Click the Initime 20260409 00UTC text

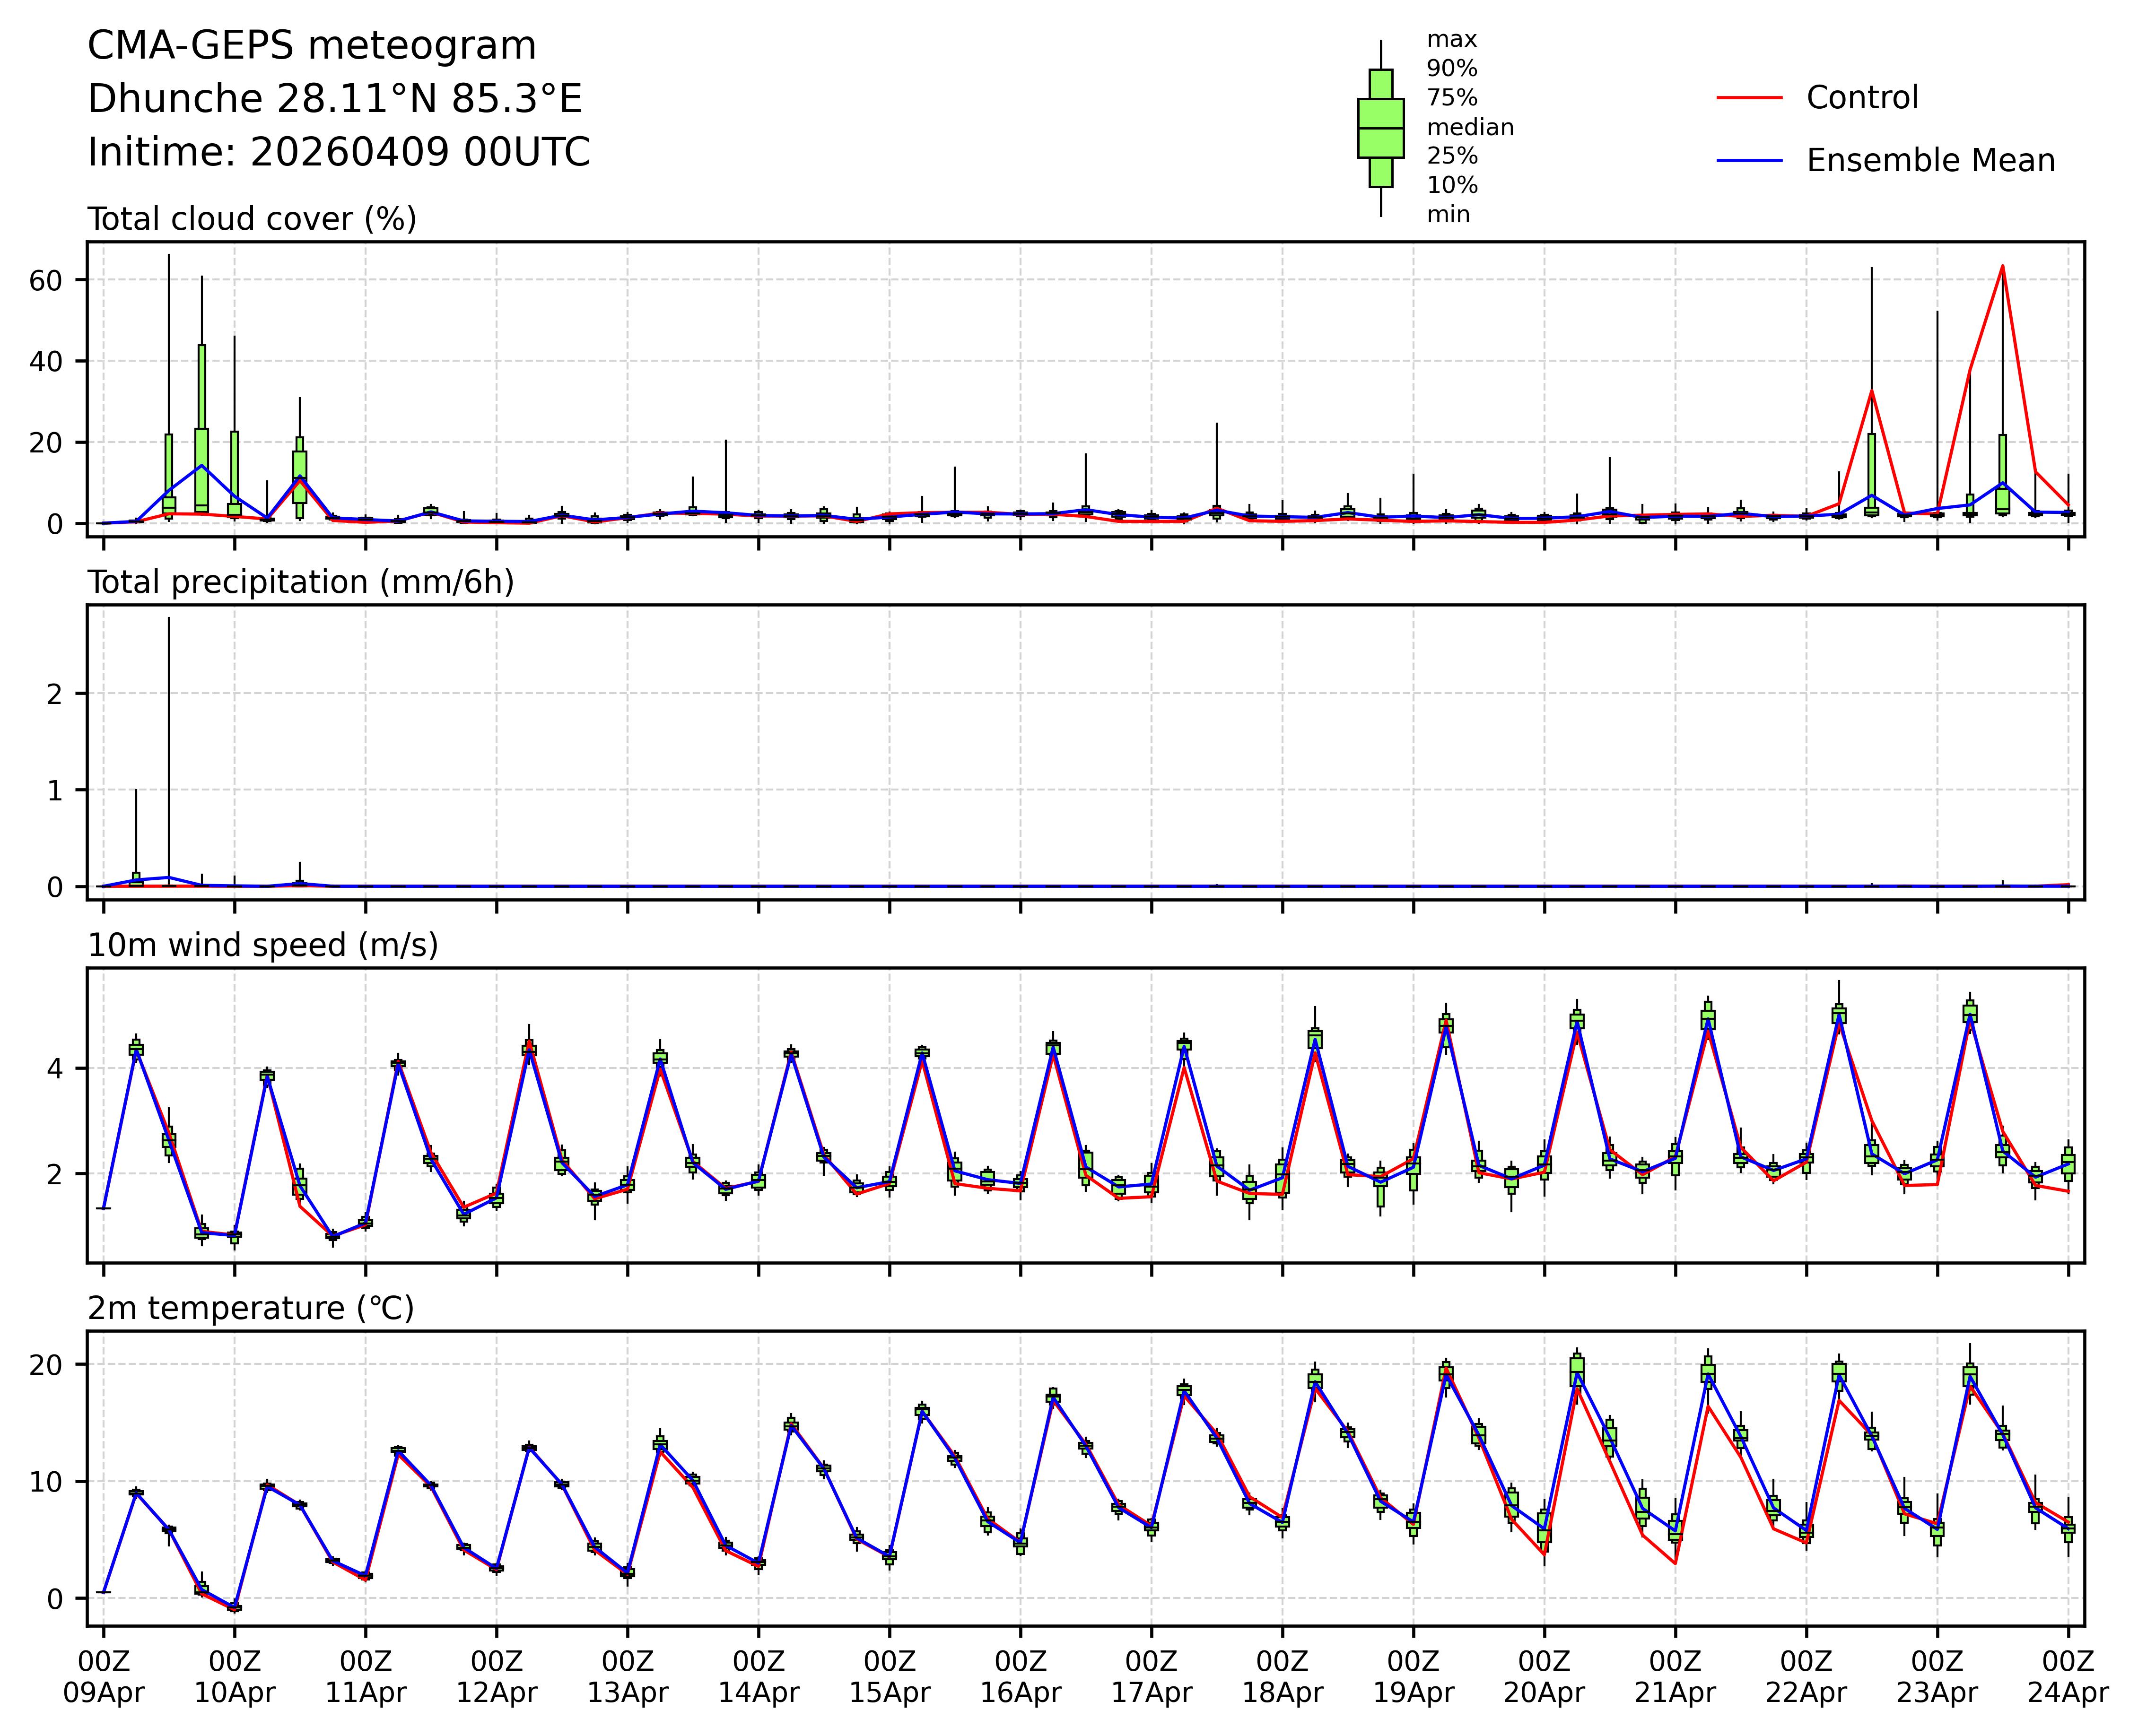point(338,152)
